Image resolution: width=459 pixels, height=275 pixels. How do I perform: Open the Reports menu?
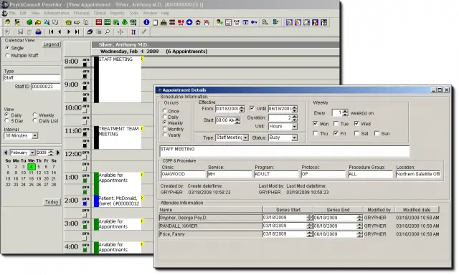coord(118,13)
